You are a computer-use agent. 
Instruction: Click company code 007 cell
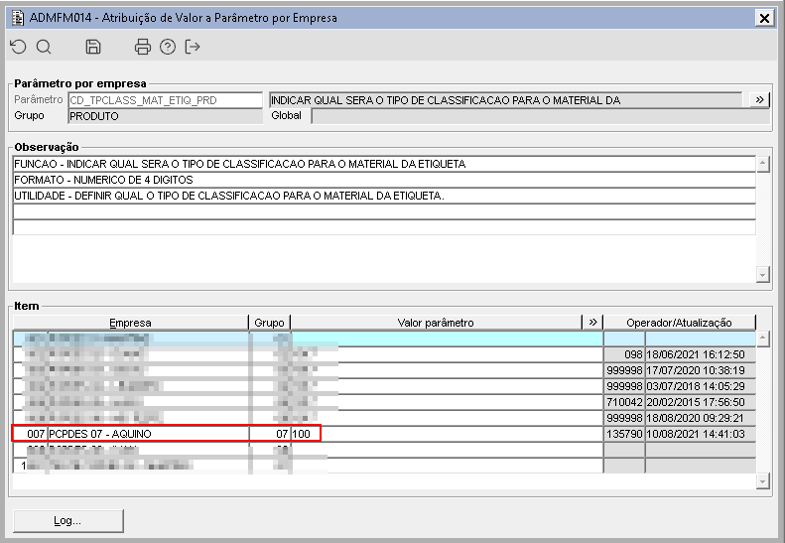[x=30, y=434]
